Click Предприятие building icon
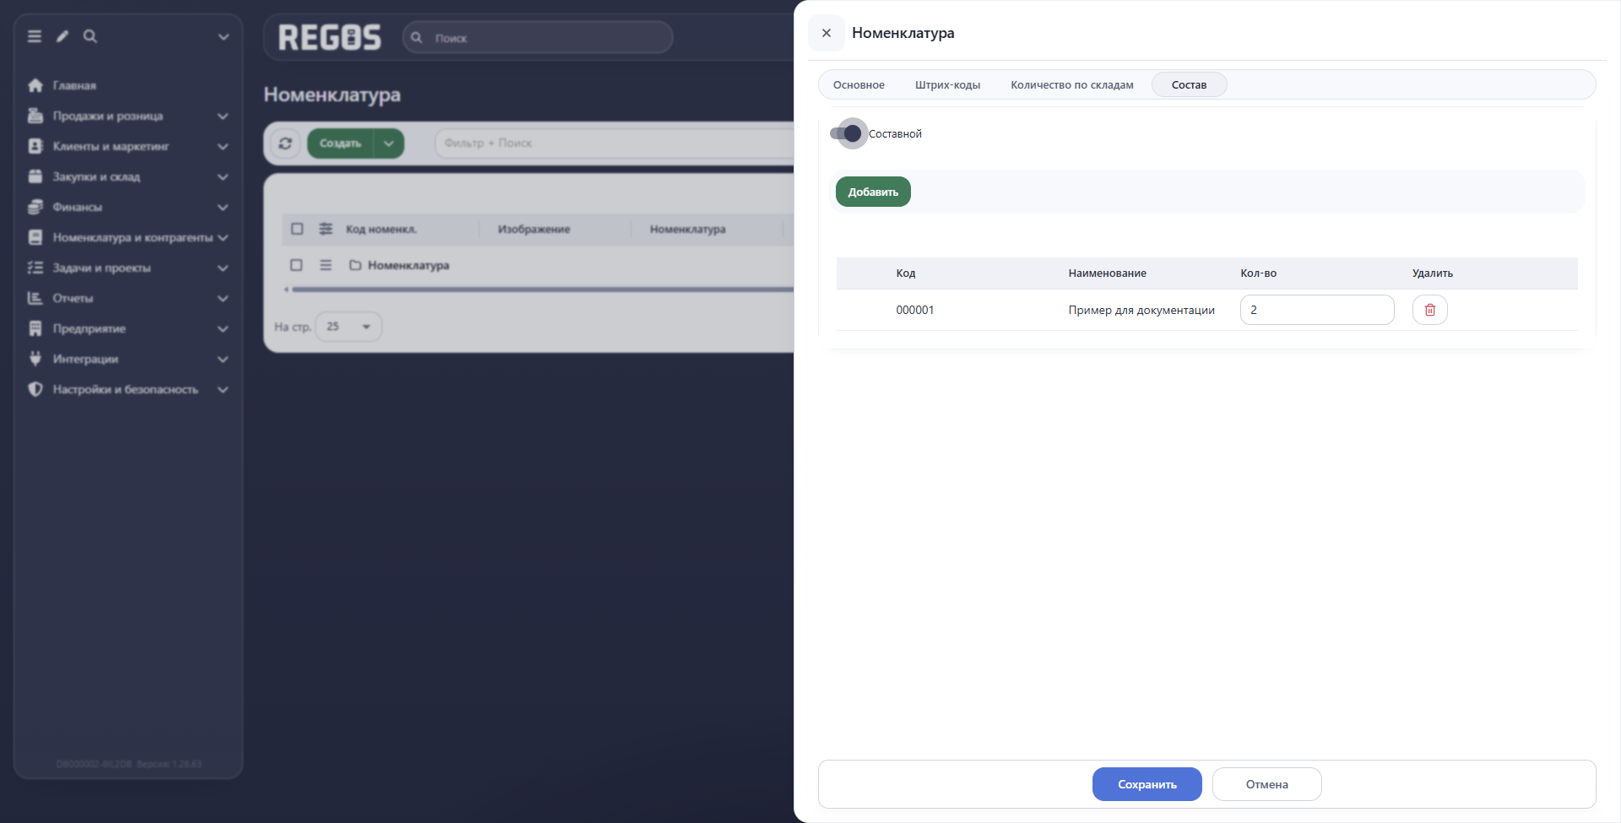 (35, 328)
